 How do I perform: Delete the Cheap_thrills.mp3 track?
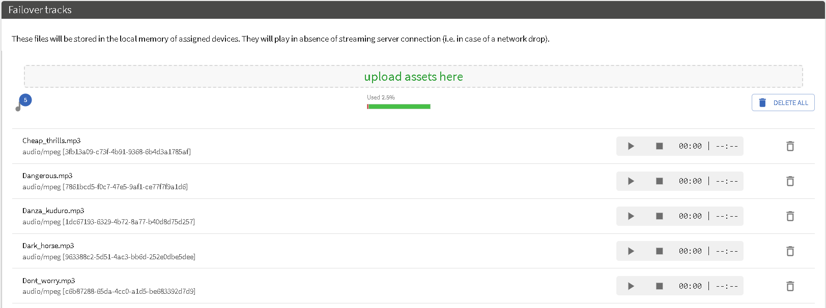tap(790, 146)
